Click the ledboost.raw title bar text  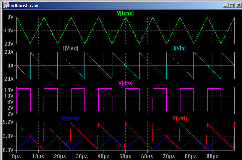[x=23, y=5]
